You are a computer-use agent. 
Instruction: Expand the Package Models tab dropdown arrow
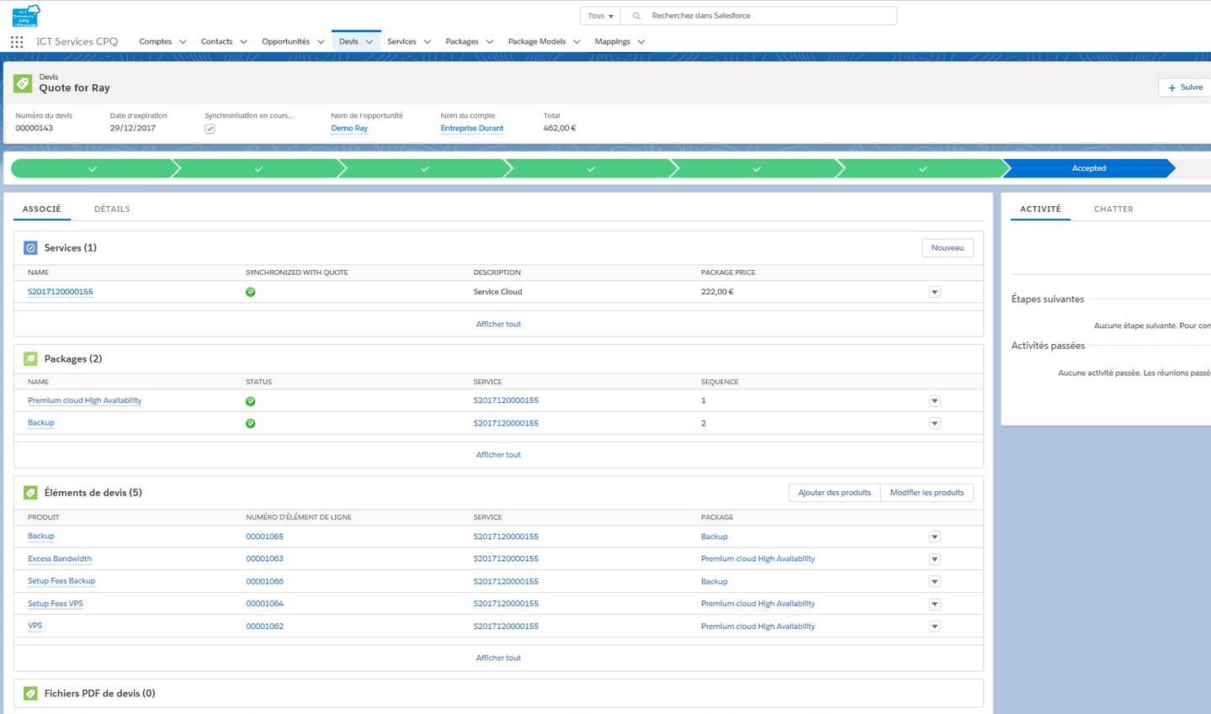(x=576, y=42)
